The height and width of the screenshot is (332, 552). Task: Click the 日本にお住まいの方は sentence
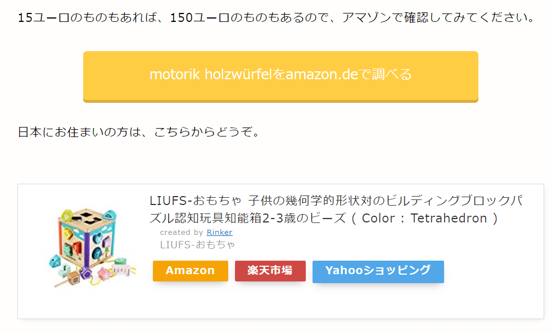click(x=139, y=132)
